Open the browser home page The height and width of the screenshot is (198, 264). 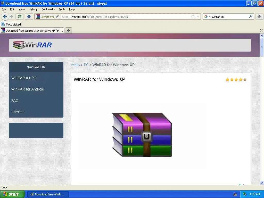tap(29, 16)
